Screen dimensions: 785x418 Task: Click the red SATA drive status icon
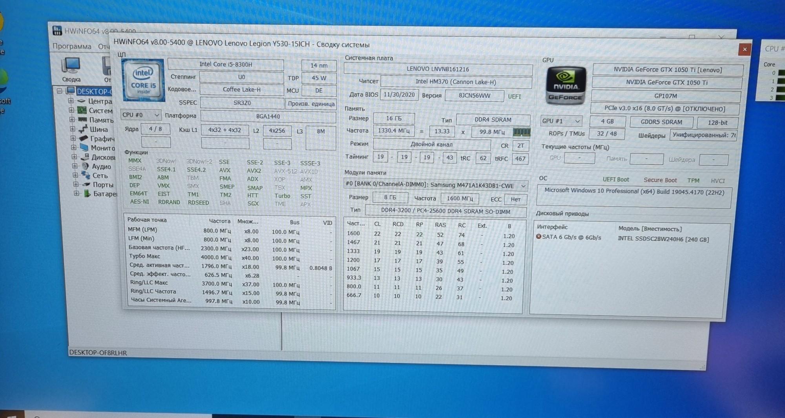(x=539, y=236)
